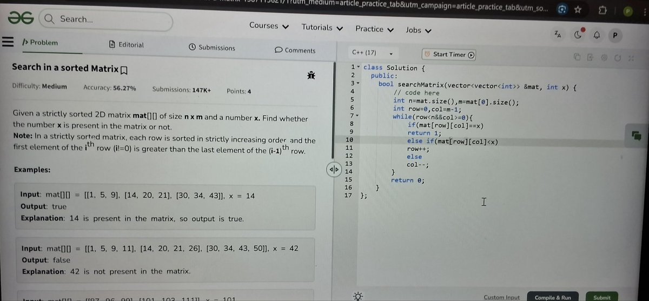
Task: Expand the Jobs dropdown menu
Action: coord(419,30)
